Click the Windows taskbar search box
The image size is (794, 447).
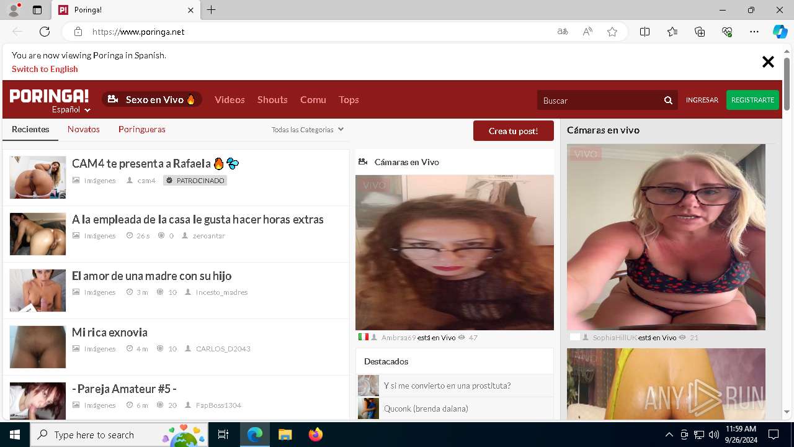tap(119, 435)
